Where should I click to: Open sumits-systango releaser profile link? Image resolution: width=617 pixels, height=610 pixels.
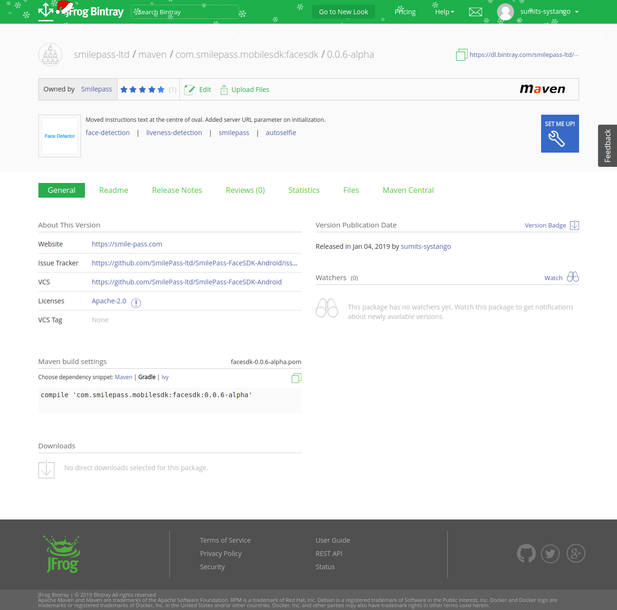point(426,246)
